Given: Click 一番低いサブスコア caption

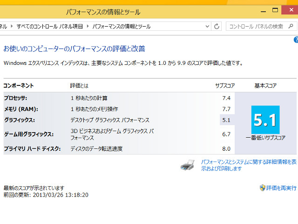Looking at the screenshot, I should (265, 138).
